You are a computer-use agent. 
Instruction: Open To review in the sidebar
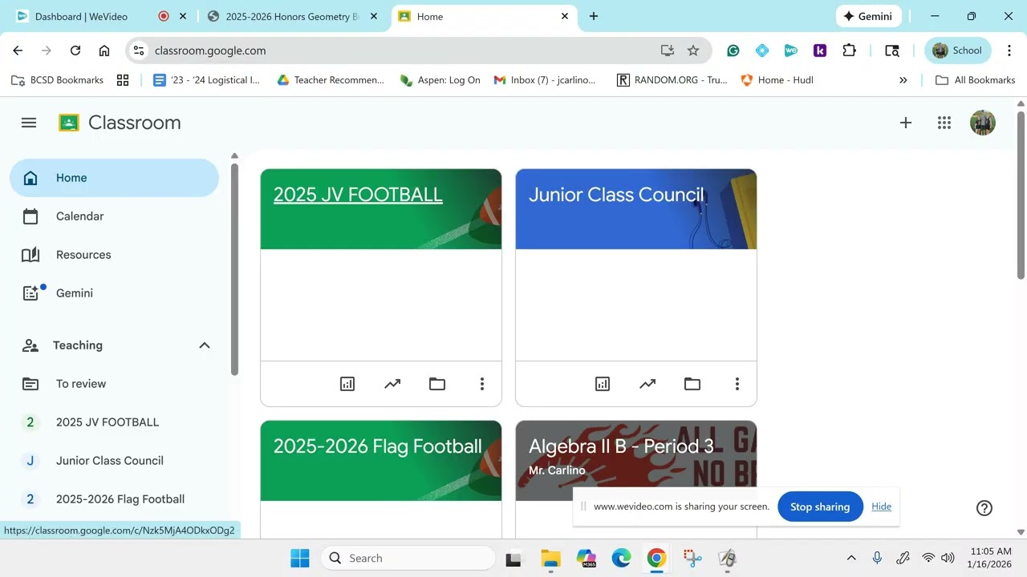click(114, 384)
